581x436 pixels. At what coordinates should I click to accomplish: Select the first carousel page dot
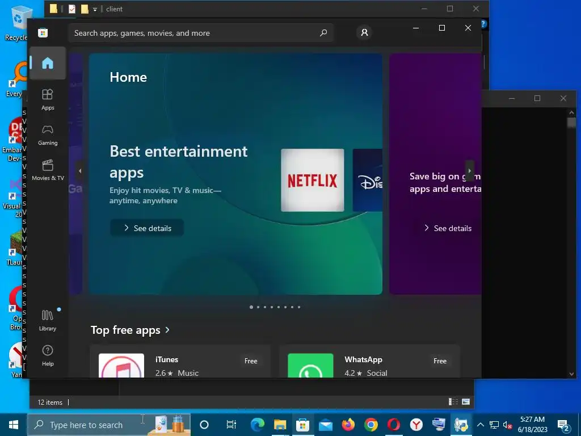(x=251, y=307)
